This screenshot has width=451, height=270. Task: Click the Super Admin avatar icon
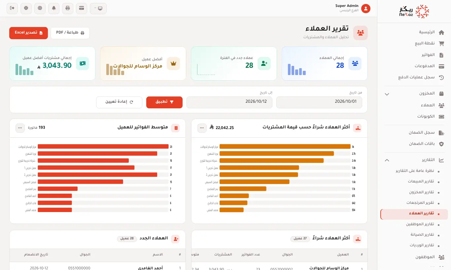click(x=365, y=9)
